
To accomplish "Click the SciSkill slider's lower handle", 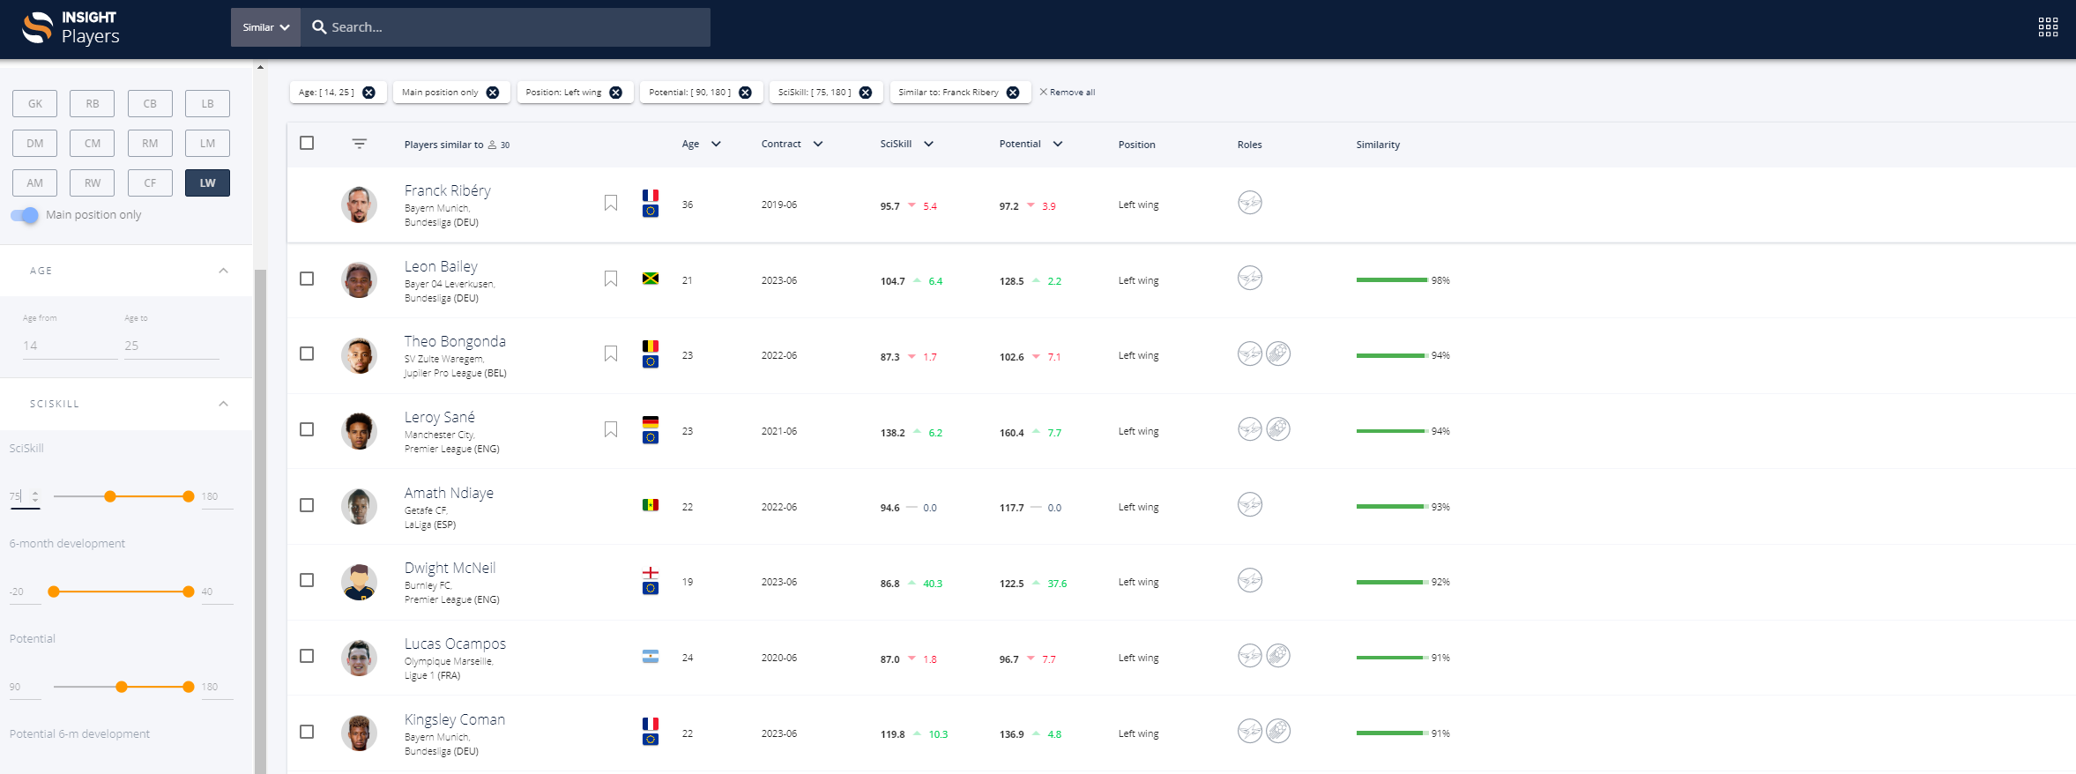I will tap(110, 496).
